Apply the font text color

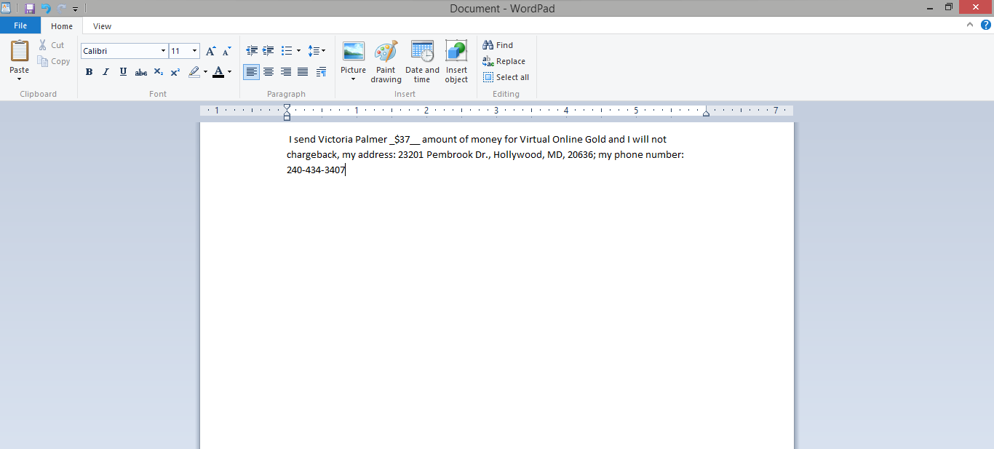(x=218, y=72)
